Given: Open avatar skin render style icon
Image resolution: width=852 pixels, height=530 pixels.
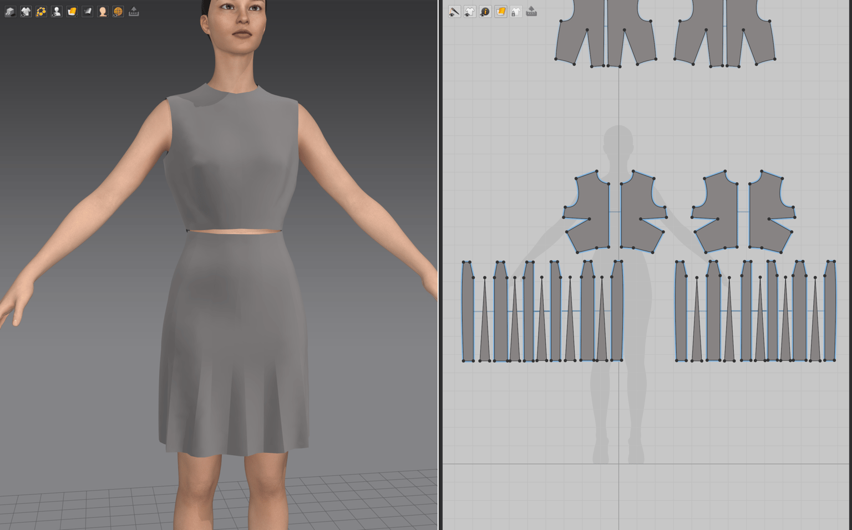Looking at the screenshot, I should [x=103, y=11].
